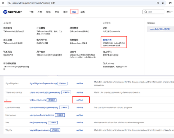Subscribe to the user-committee mailing list
Viewport: 174px width, 138px height.
pos(64,107)
